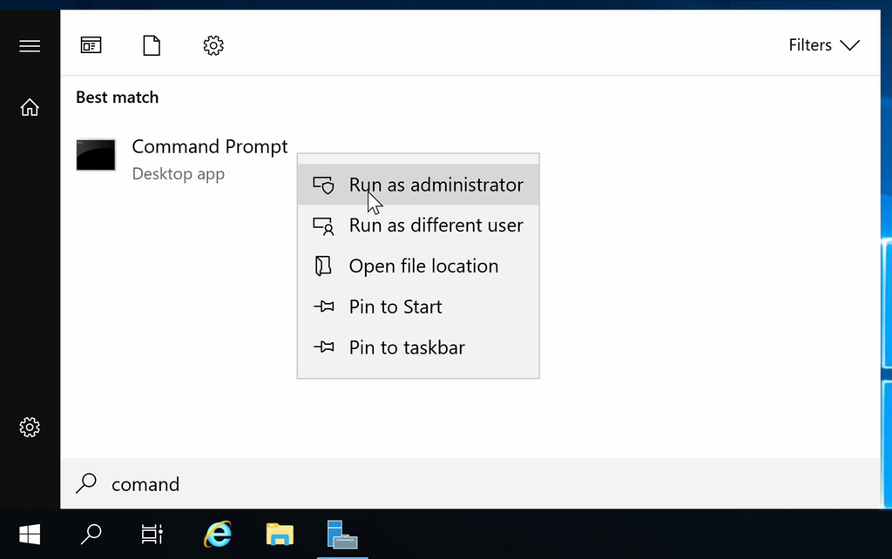Click the shield icon beside Run as administrator
The width and height of the screenshot is (892, 559).
click(323, 185)
